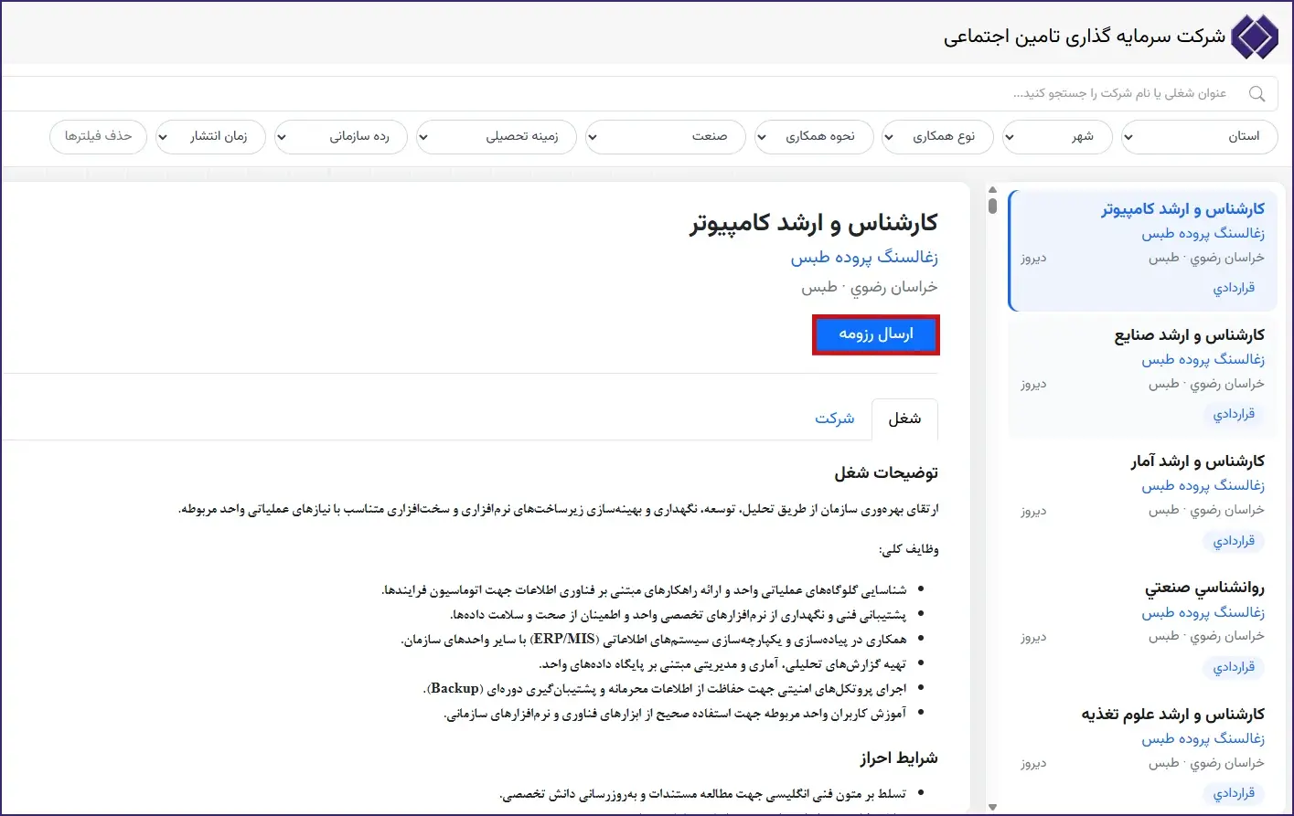Open the زغالسنگ پروده طبس company link in the job header

click(x=864, y=258)
